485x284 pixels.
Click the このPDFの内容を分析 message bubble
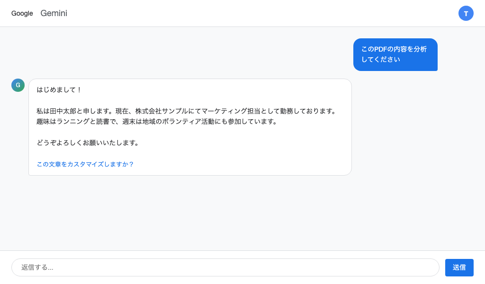tap(395, 54)
